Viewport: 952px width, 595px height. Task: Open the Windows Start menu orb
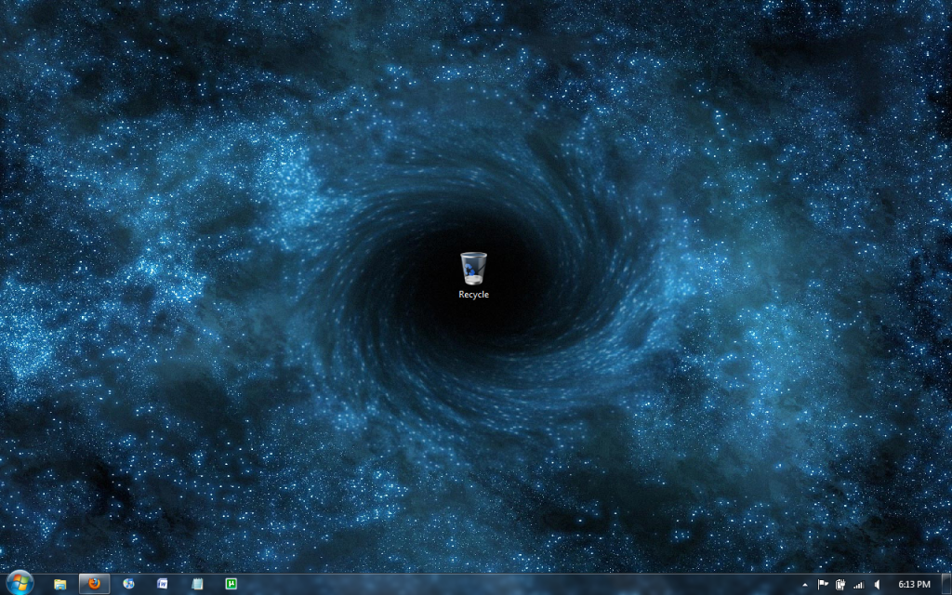click(19, 584)
